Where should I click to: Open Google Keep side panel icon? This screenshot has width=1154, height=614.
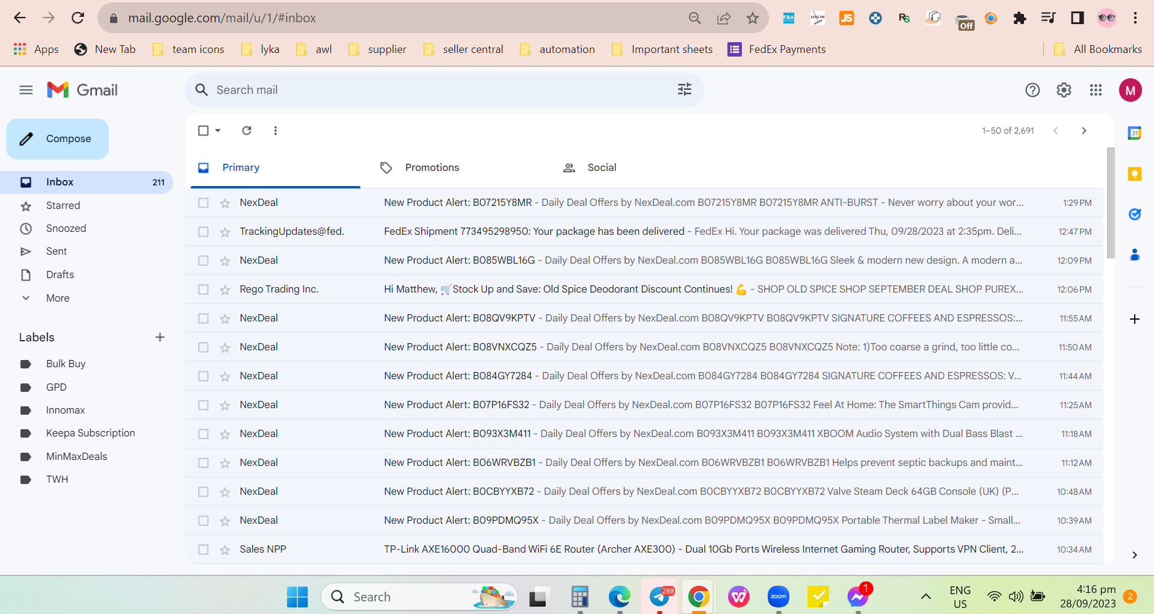(x=1135, y=174)
